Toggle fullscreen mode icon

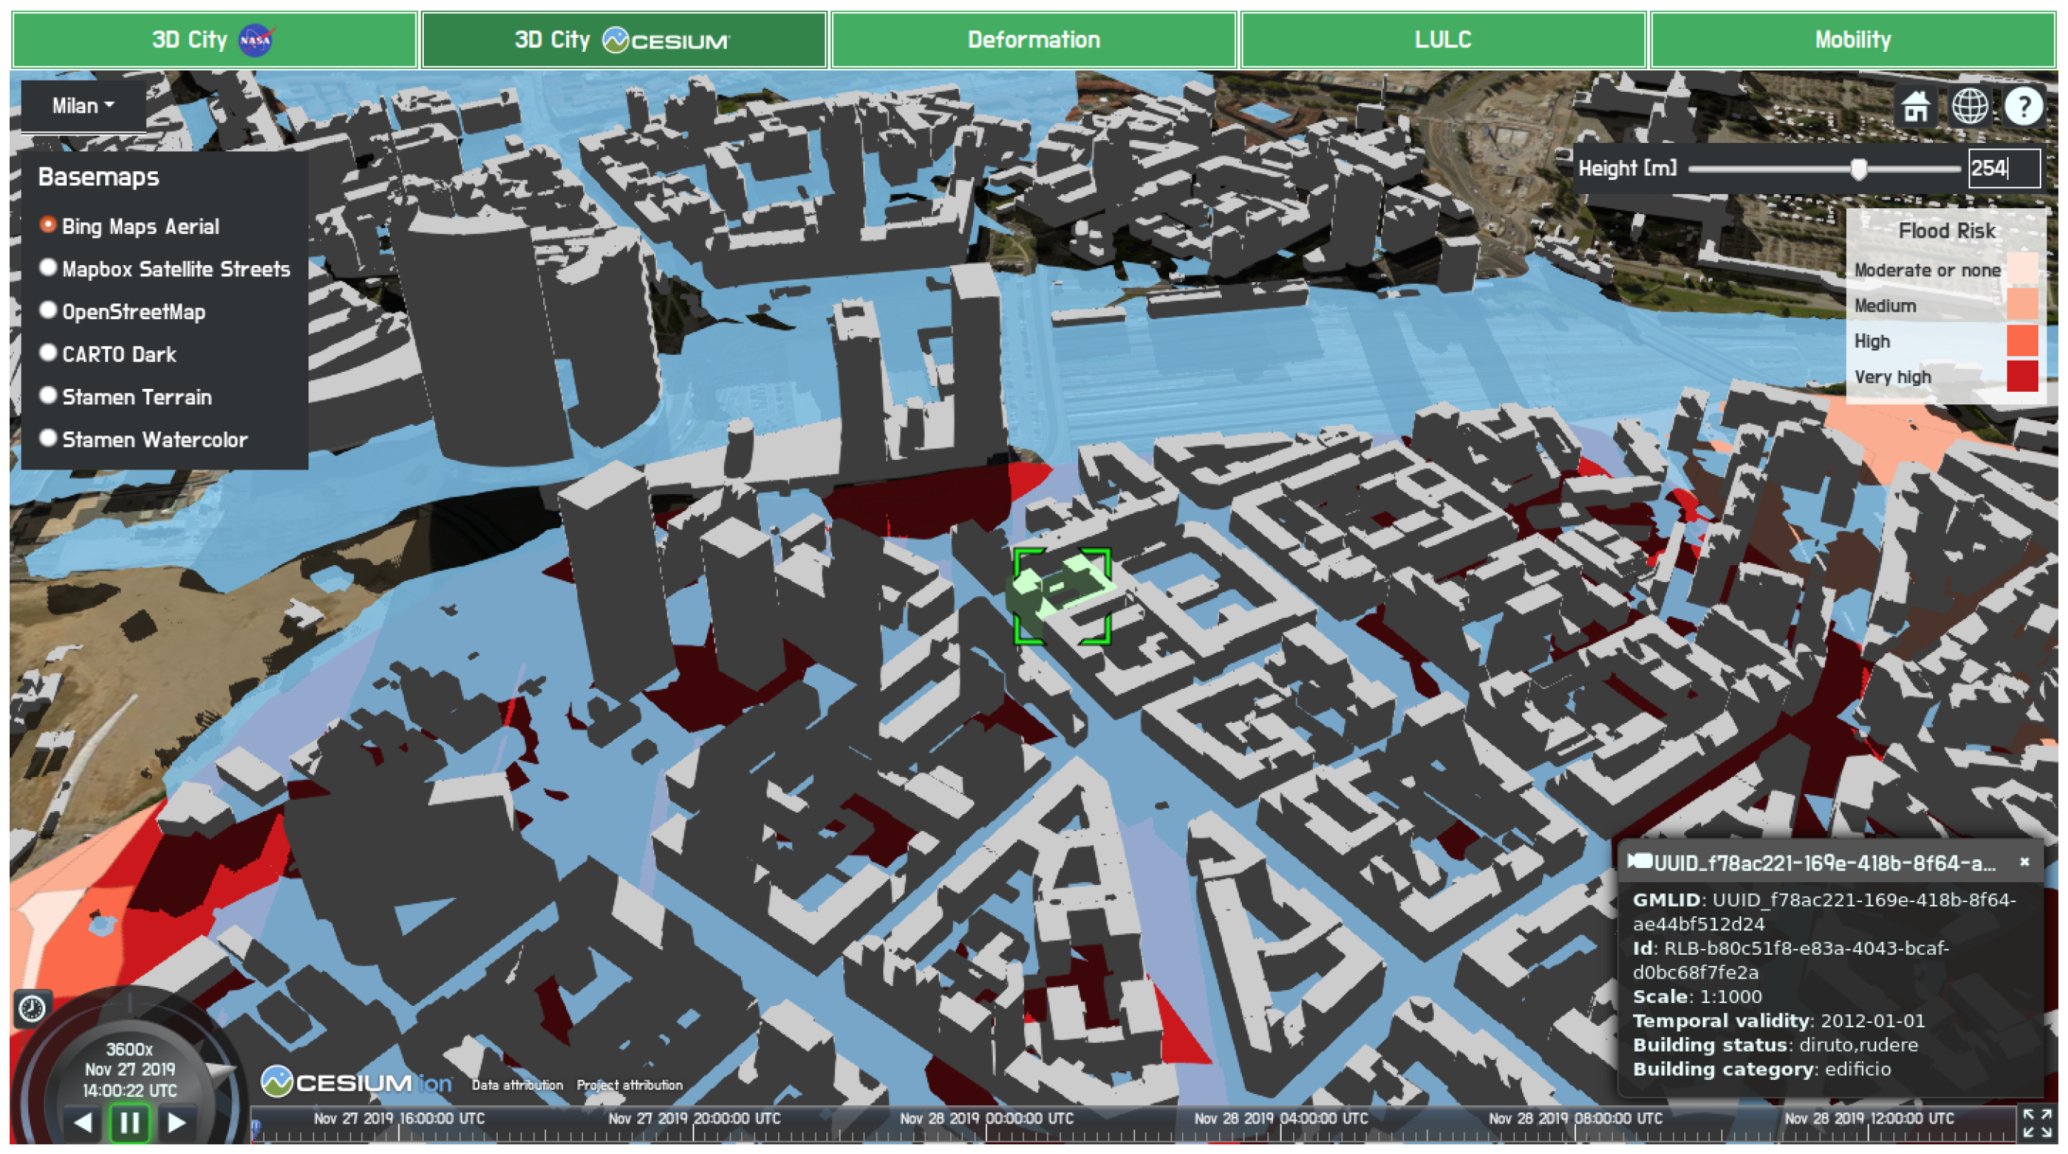(x=2037, y=1123)
